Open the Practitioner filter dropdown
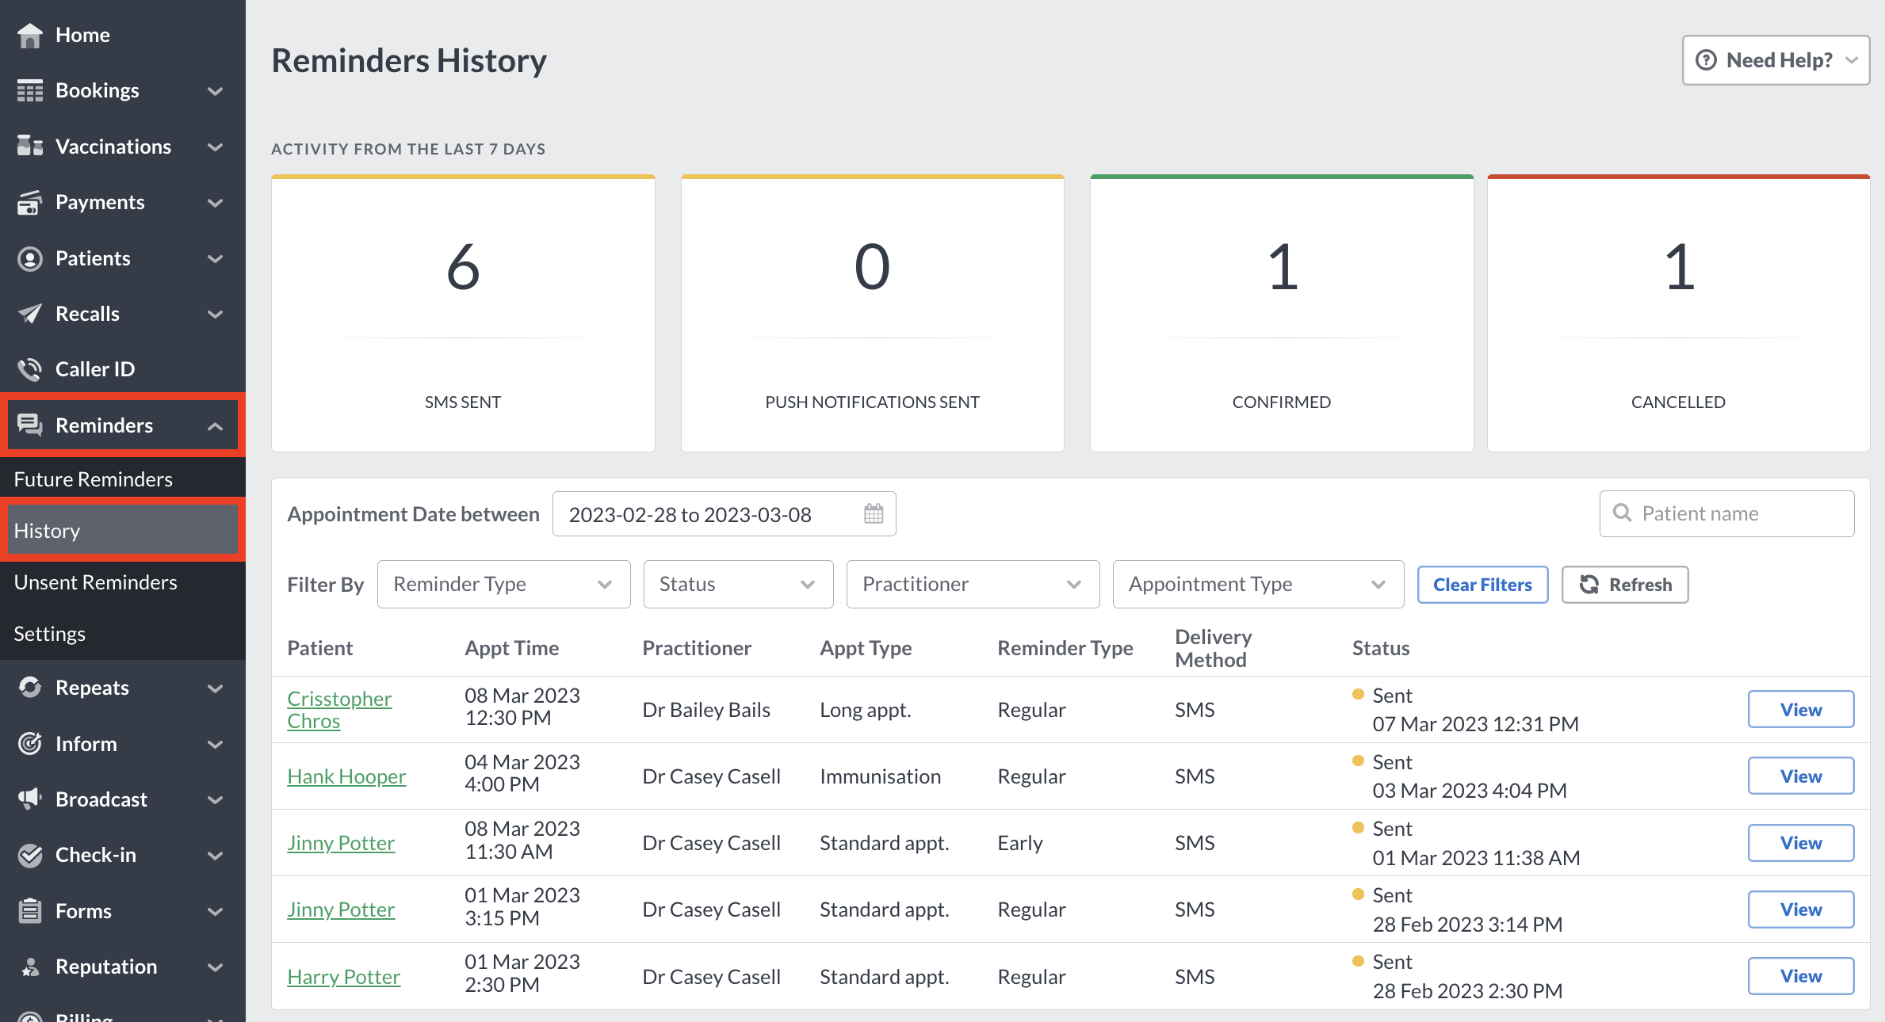The width and height of the screenshot is (1885, 1022). [973, 585]
